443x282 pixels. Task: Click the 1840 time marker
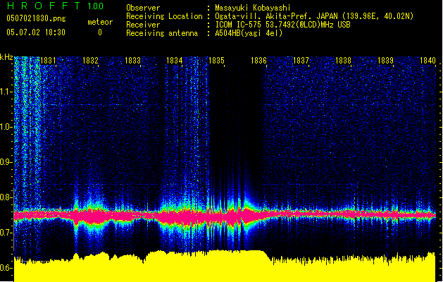(428, 61)
